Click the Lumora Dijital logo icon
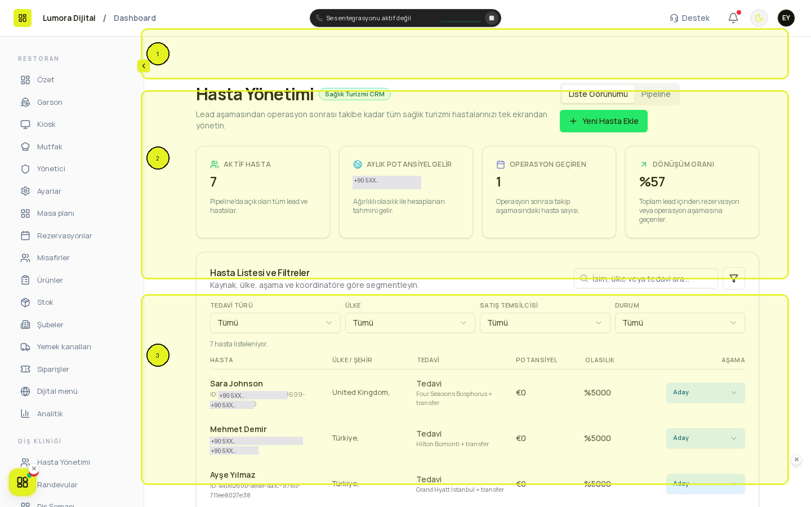This screenshot has height=507, width=811. tap(23, 18)
